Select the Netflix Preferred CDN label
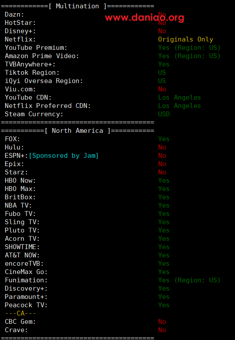This screenshot has height=340, width=235. 48,106
